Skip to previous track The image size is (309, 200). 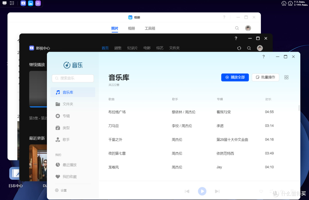187,191
